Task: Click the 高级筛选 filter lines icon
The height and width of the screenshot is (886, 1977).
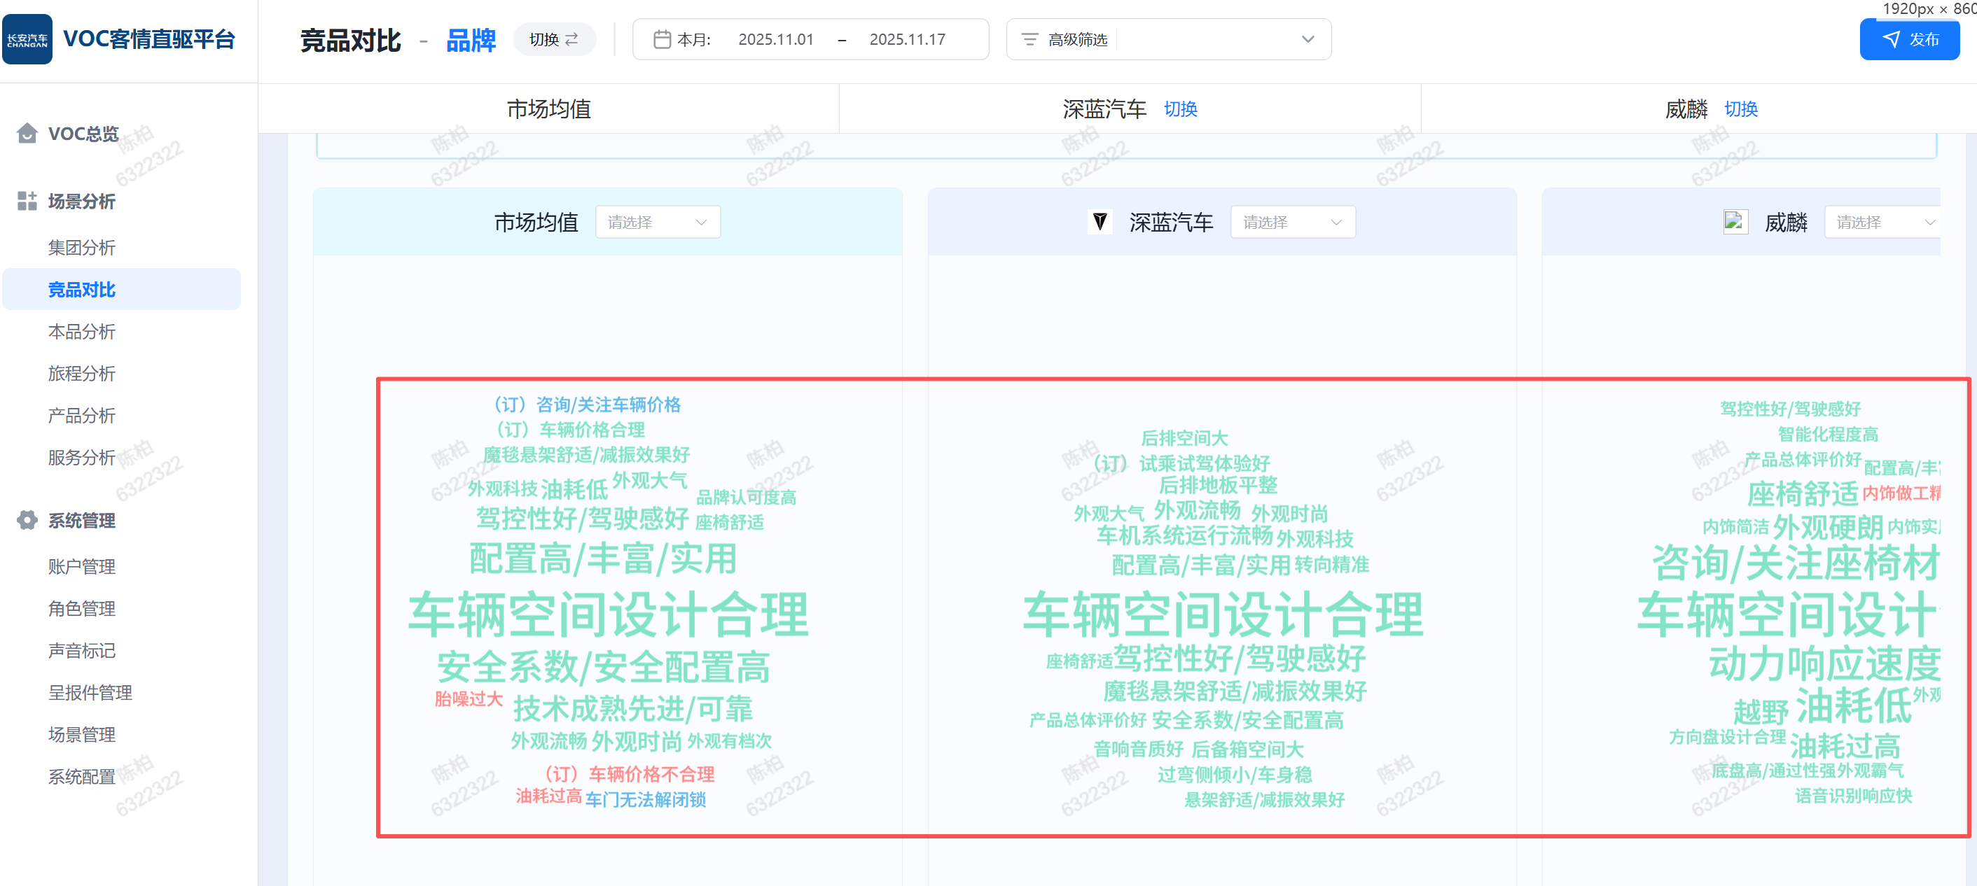Action: click(x=1029, y=39)
